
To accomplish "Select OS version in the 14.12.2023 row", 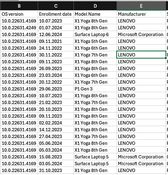I will 19,130.
